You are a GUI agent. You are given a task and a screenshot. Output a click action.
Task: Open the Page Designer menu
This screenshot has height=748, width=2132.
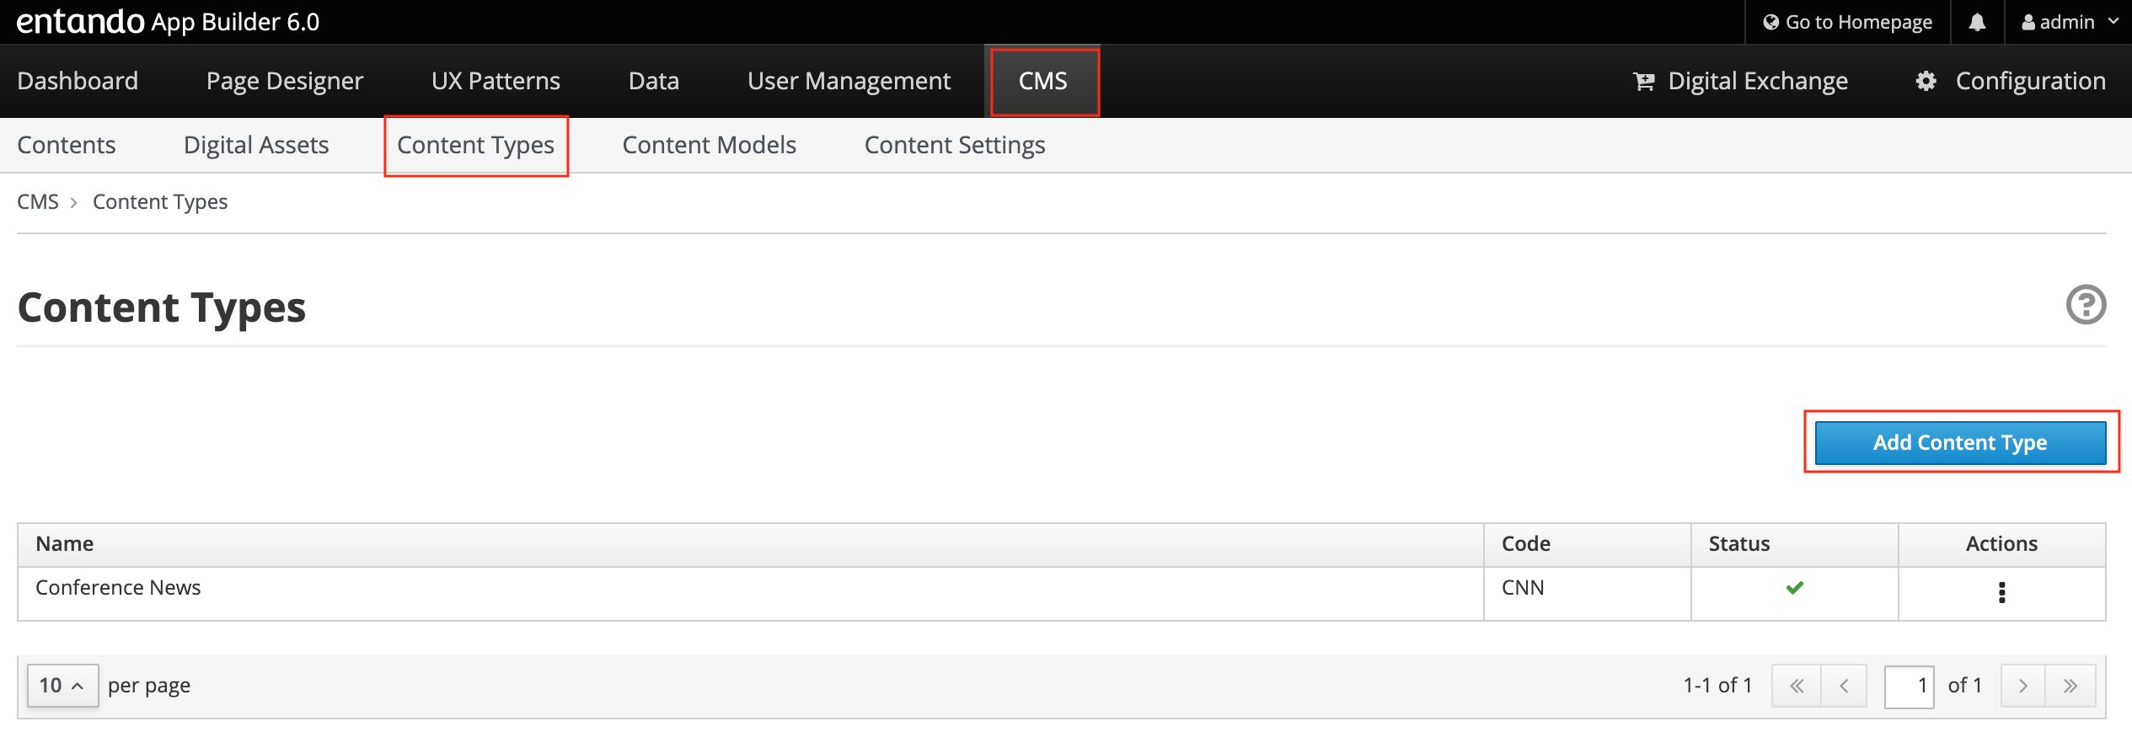(284, 81)
